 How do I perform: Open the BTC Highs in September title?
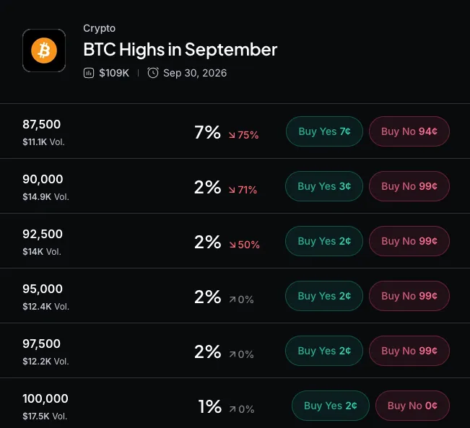coord(180,49)
